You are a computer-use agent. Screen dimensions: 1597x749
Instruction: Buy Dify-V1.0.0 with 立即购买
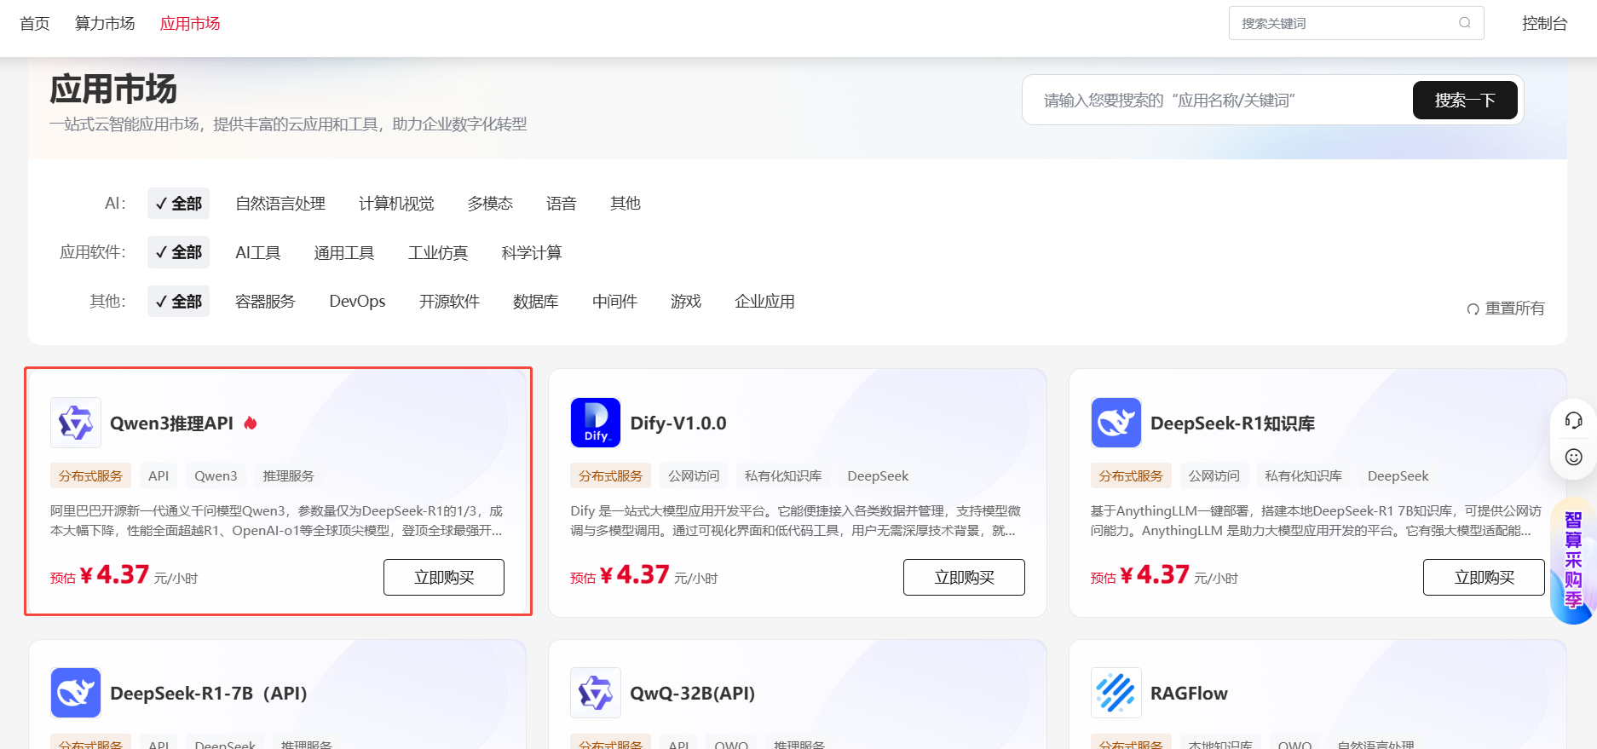pos(964,578)
